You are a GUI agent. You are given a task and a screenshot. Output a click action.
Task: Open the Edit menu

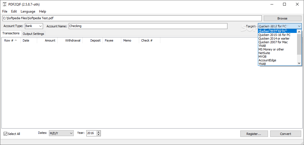(14, 11)
